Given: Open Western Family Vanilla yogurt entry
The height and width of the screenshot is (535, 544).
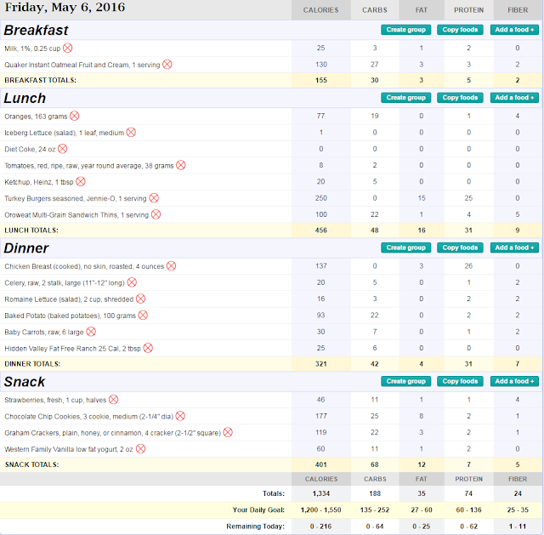Looking at the screenshot, I should (x=69, y=449).
